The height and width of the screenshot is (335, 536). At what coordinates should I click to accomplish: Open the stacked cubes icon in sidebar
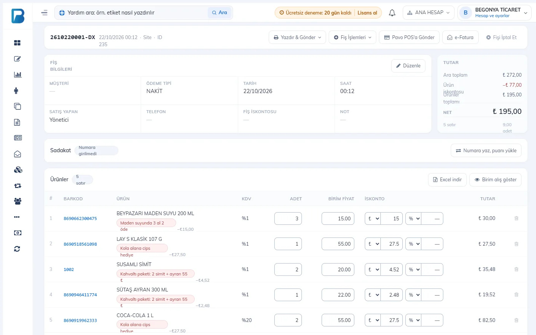coord(18,170)
